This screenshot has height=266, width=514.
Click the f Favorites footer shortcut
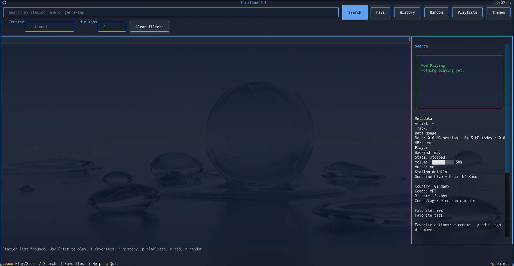click(72, 264)
